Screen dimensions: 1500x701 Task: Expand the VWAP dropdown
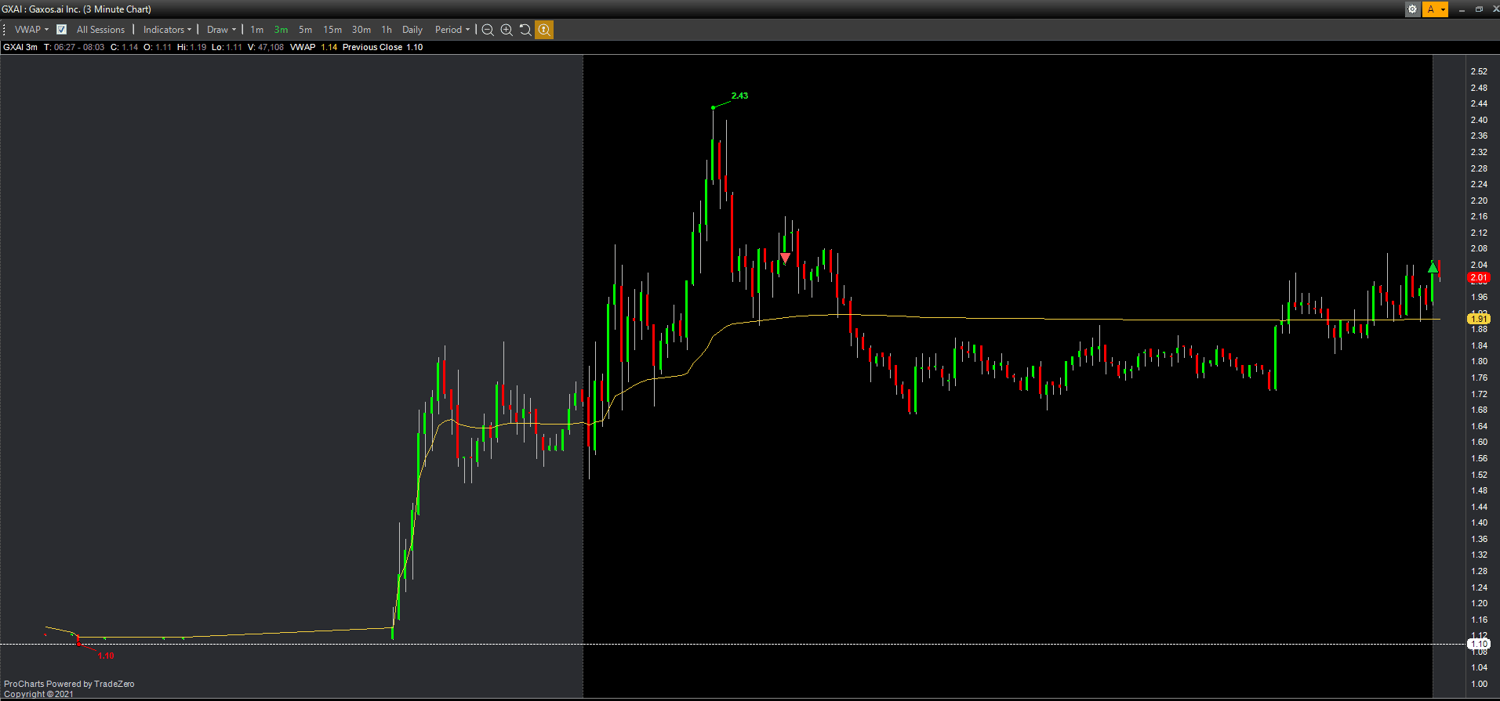coord(31,30)
